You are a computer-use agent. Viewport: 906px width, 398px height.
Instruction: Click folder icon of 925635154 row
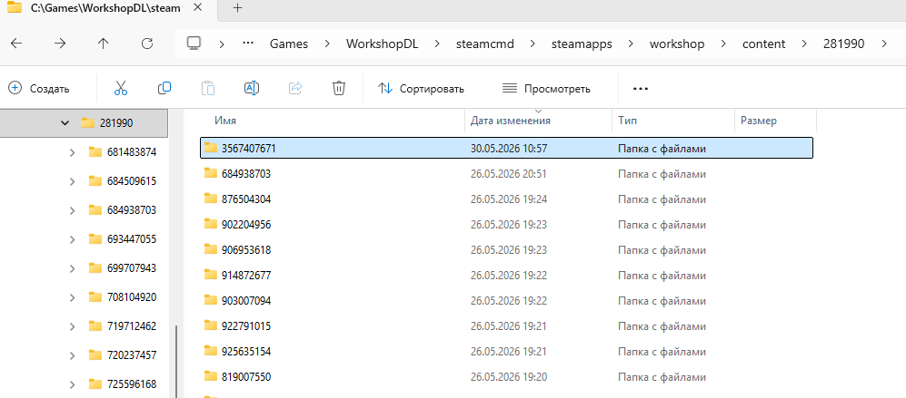point(210,351)
